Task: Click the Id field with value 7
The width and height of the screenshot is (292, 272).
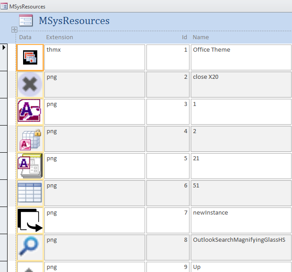Action: pos(168,220)
